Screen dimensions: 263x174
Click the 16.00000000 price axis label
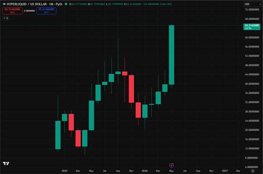[x=252, y=139]
